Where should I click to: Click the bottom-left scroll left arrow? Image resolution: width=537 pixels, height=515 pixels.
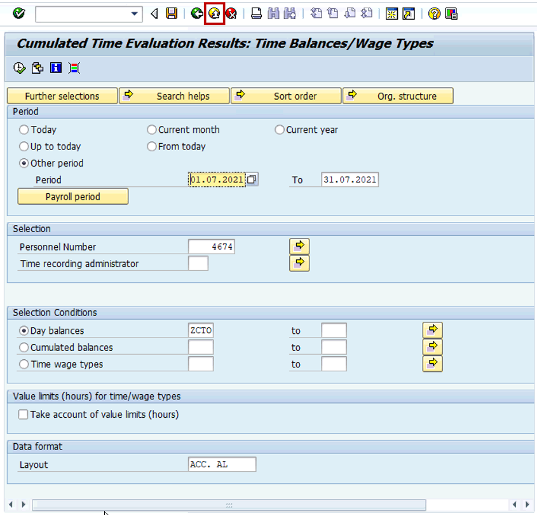[11, 504]
